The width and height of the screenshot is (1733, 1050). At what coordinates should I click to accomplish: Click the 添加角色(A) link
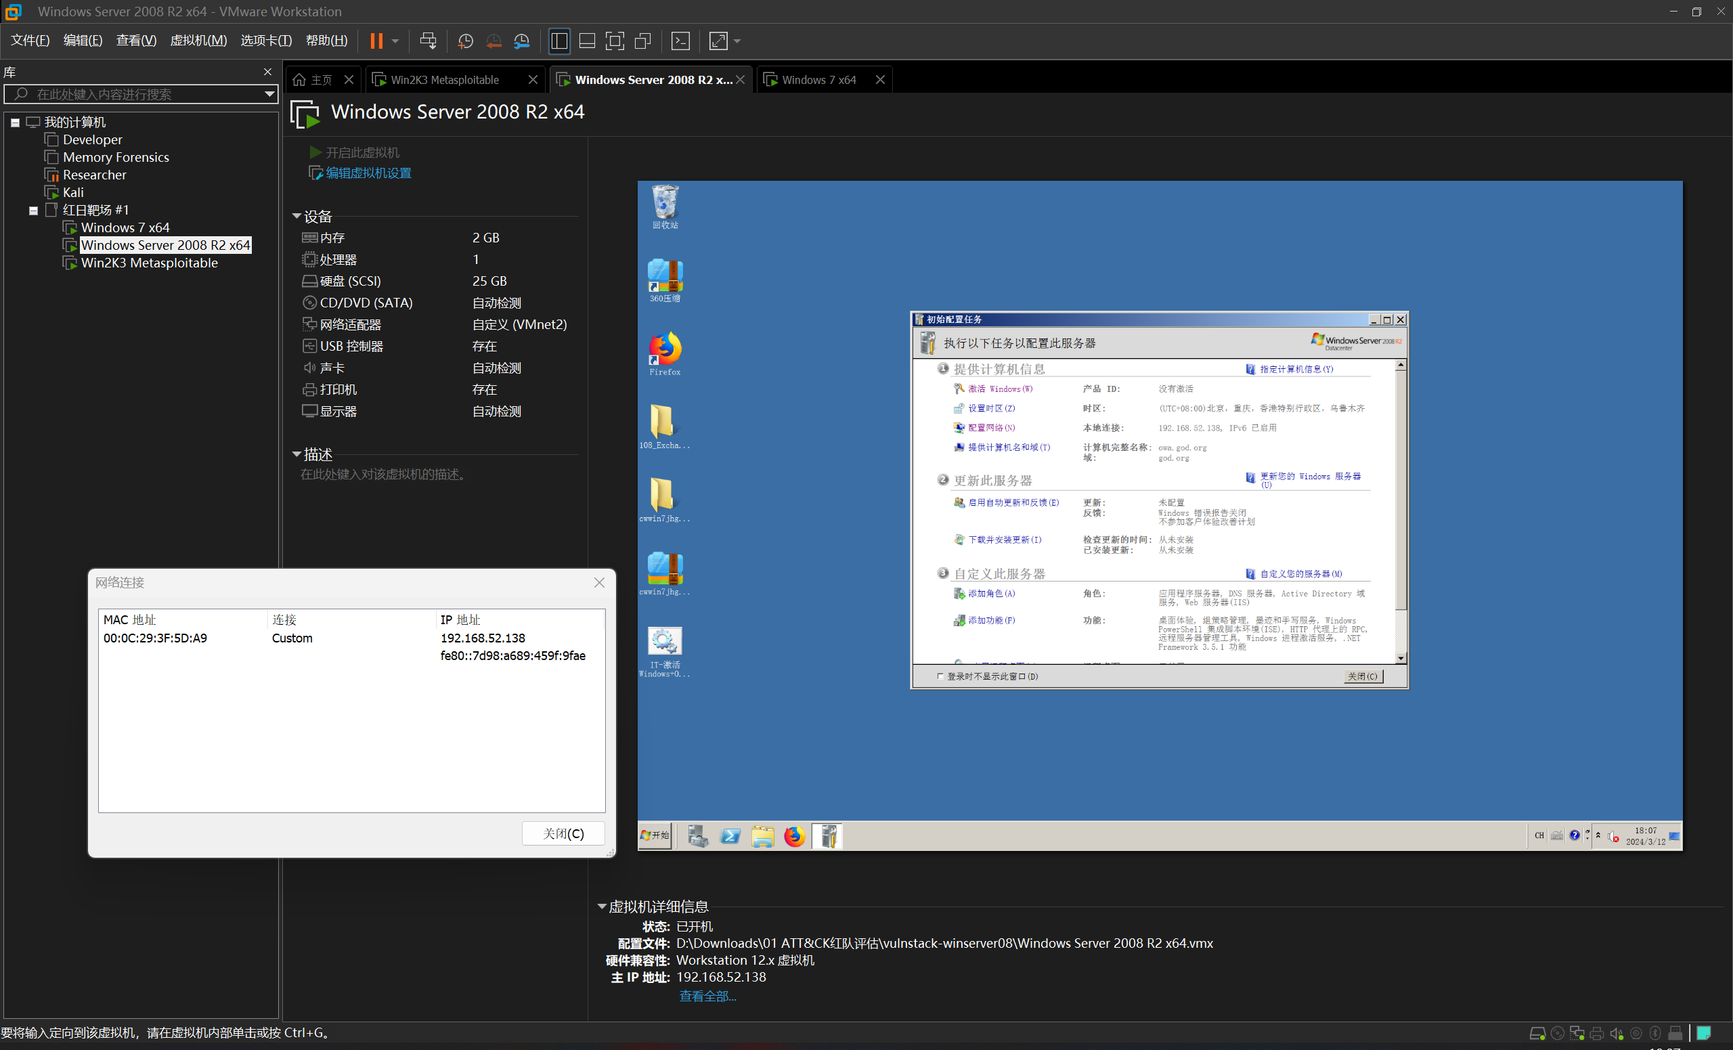[x=992, y=594]
